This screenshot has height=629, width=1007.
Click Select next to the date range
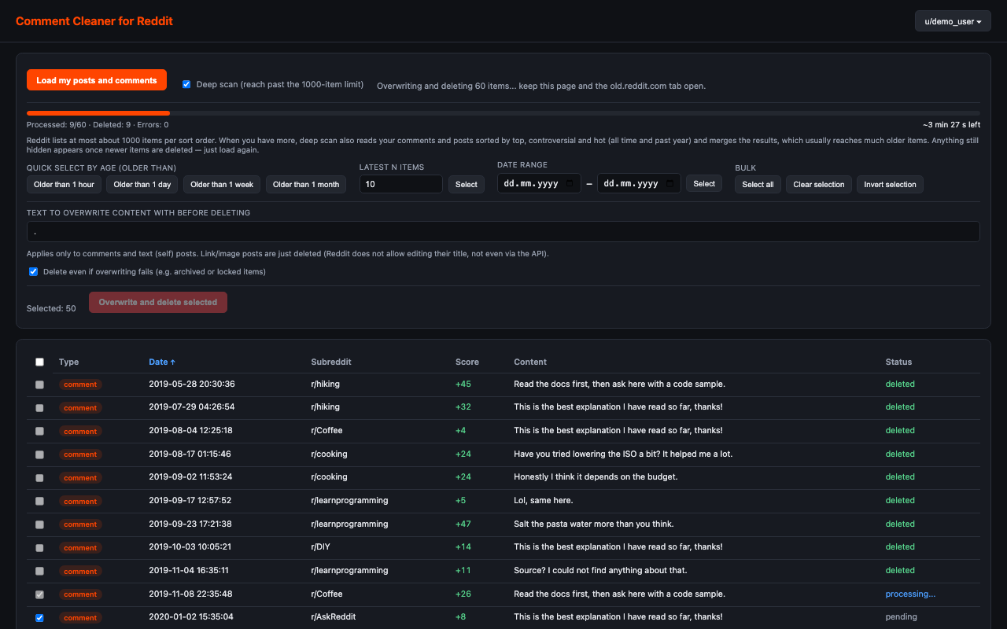[x=704, y=183]
